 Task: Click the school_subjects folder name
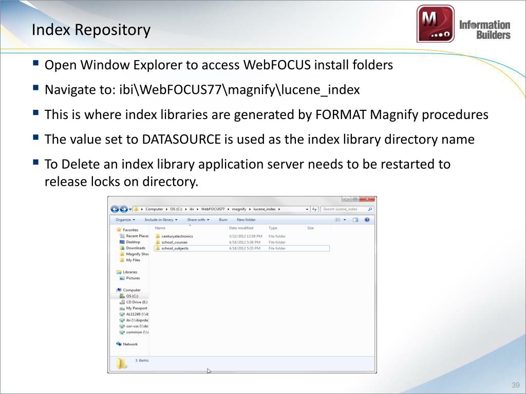pos(175,248)
